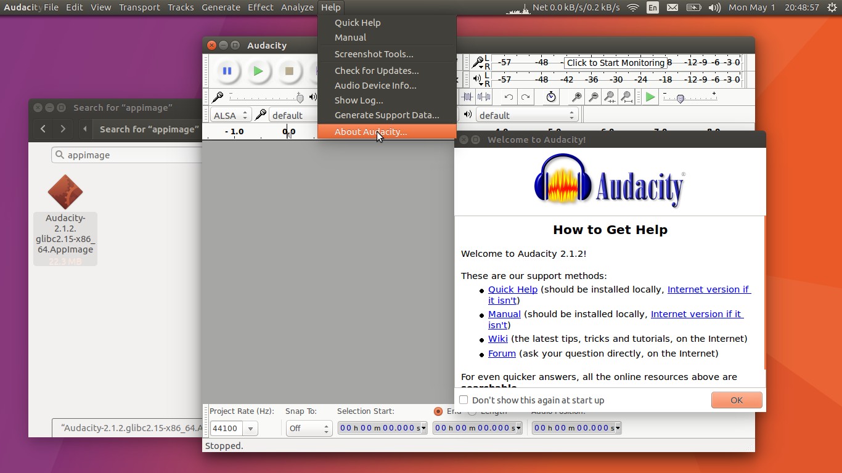842x473 pixels.
Task: Click the speaker icon beside the playback device dropdown
Action: pos(468,115)
